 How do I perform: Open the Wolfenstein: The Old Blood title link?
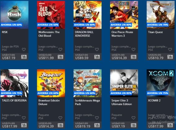49,34
